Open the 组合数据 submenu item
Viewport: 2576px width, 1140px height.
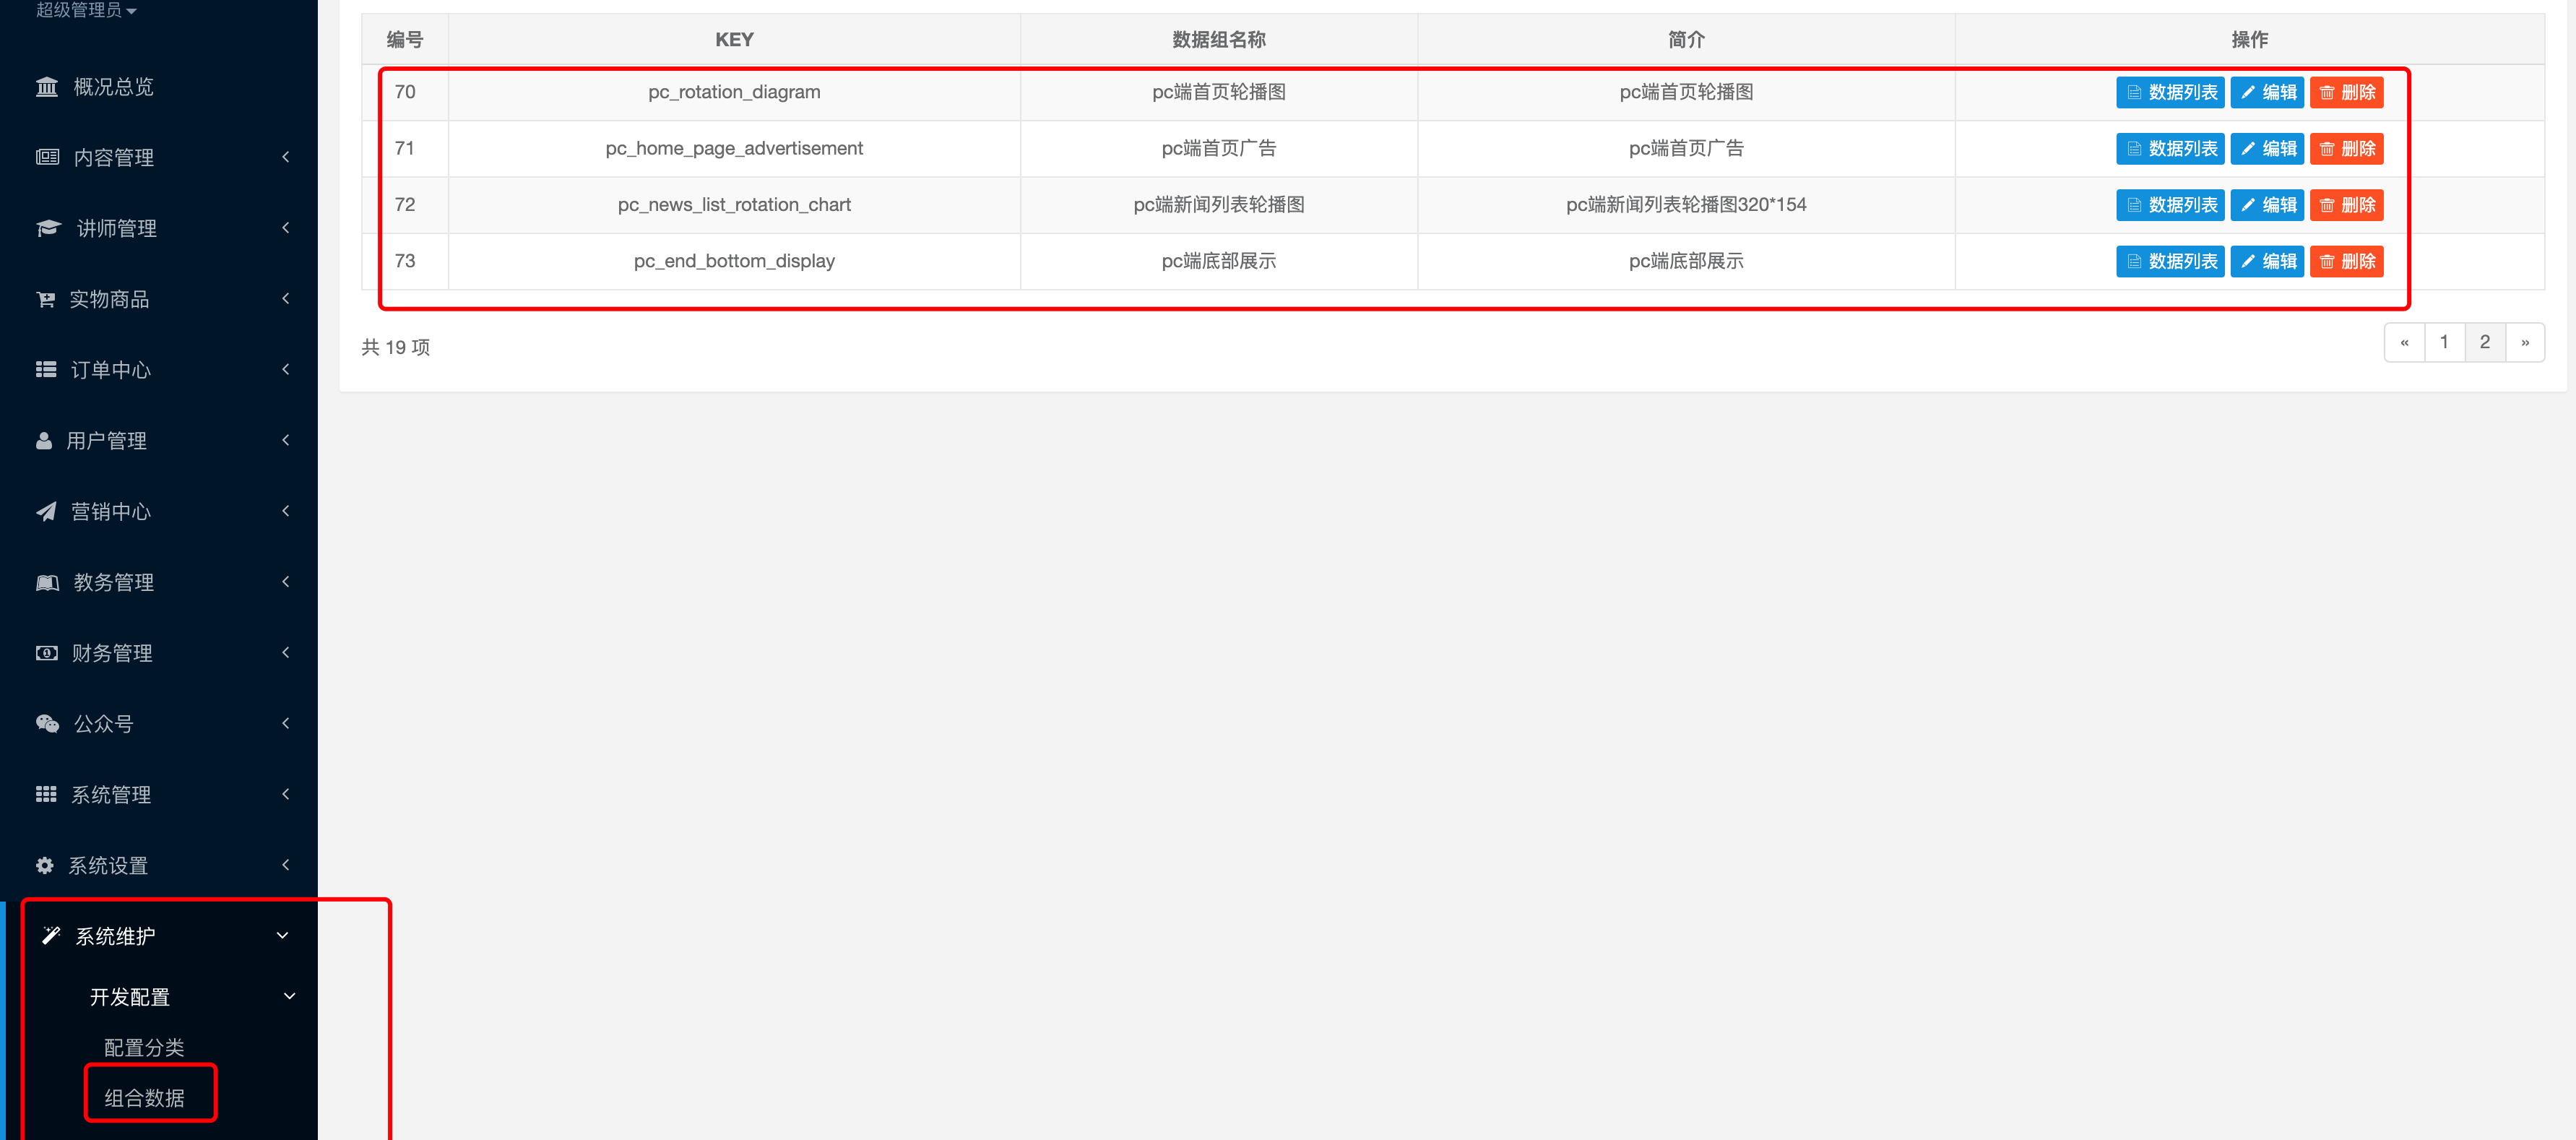pyautogui.click(x=144, y=1098)
